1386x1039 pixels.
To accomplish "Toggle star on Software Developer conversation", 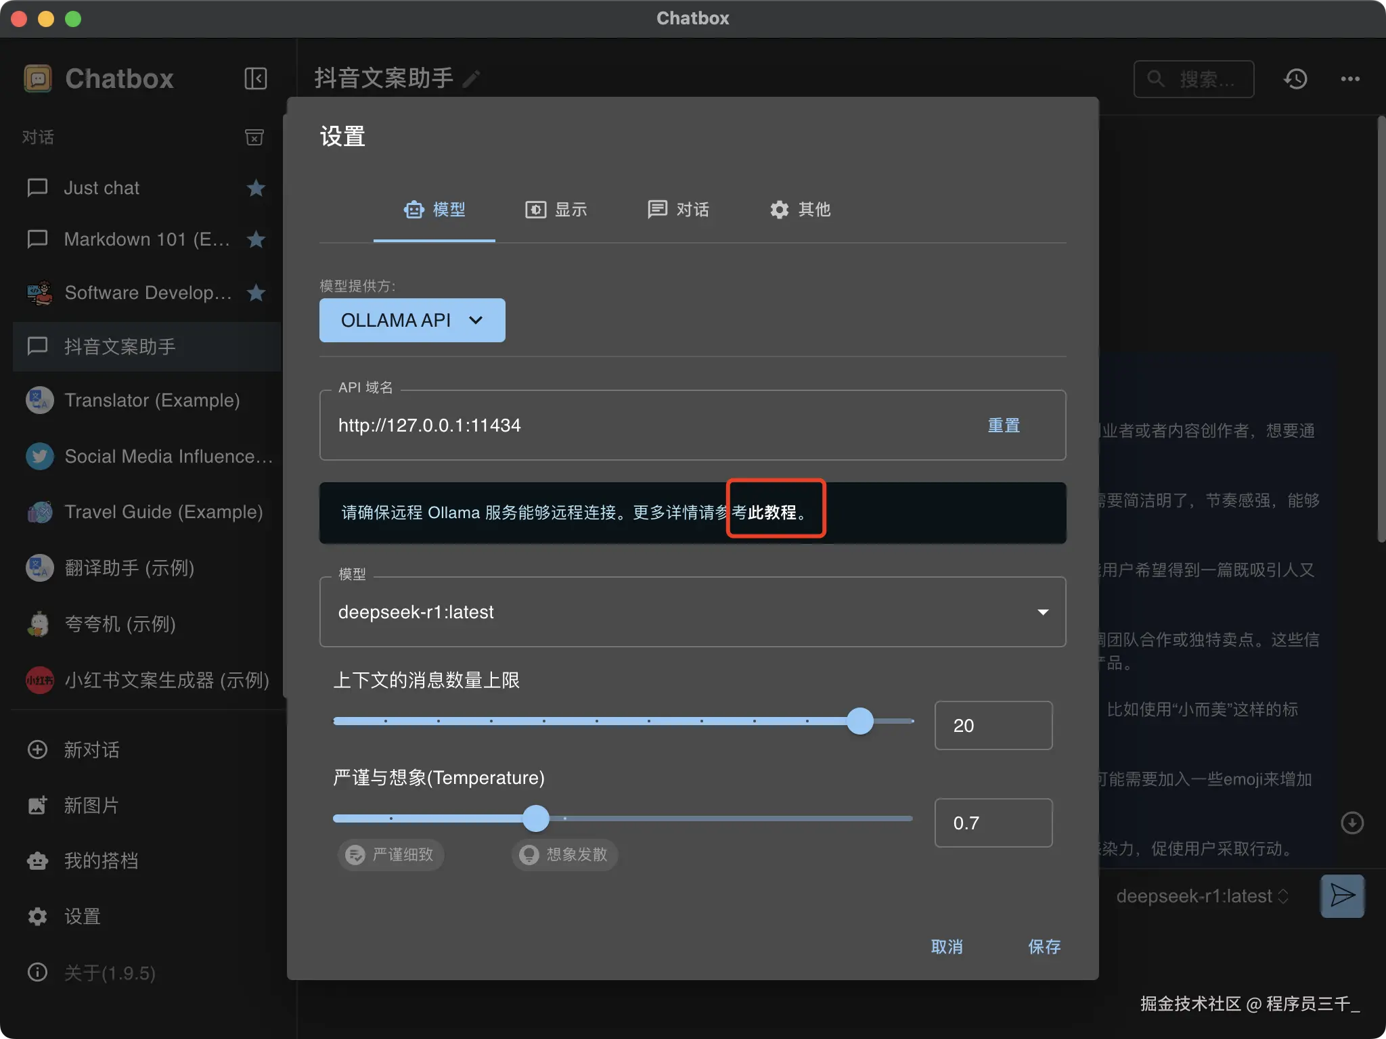I will [256, 293].
